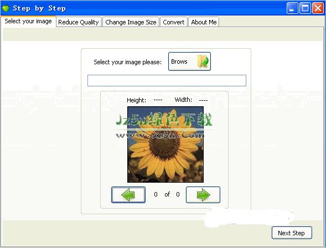The image size is (326, 248).
Task: Switch to the Select your image tab
Action: pyautogui.click(x=28, y=21)
